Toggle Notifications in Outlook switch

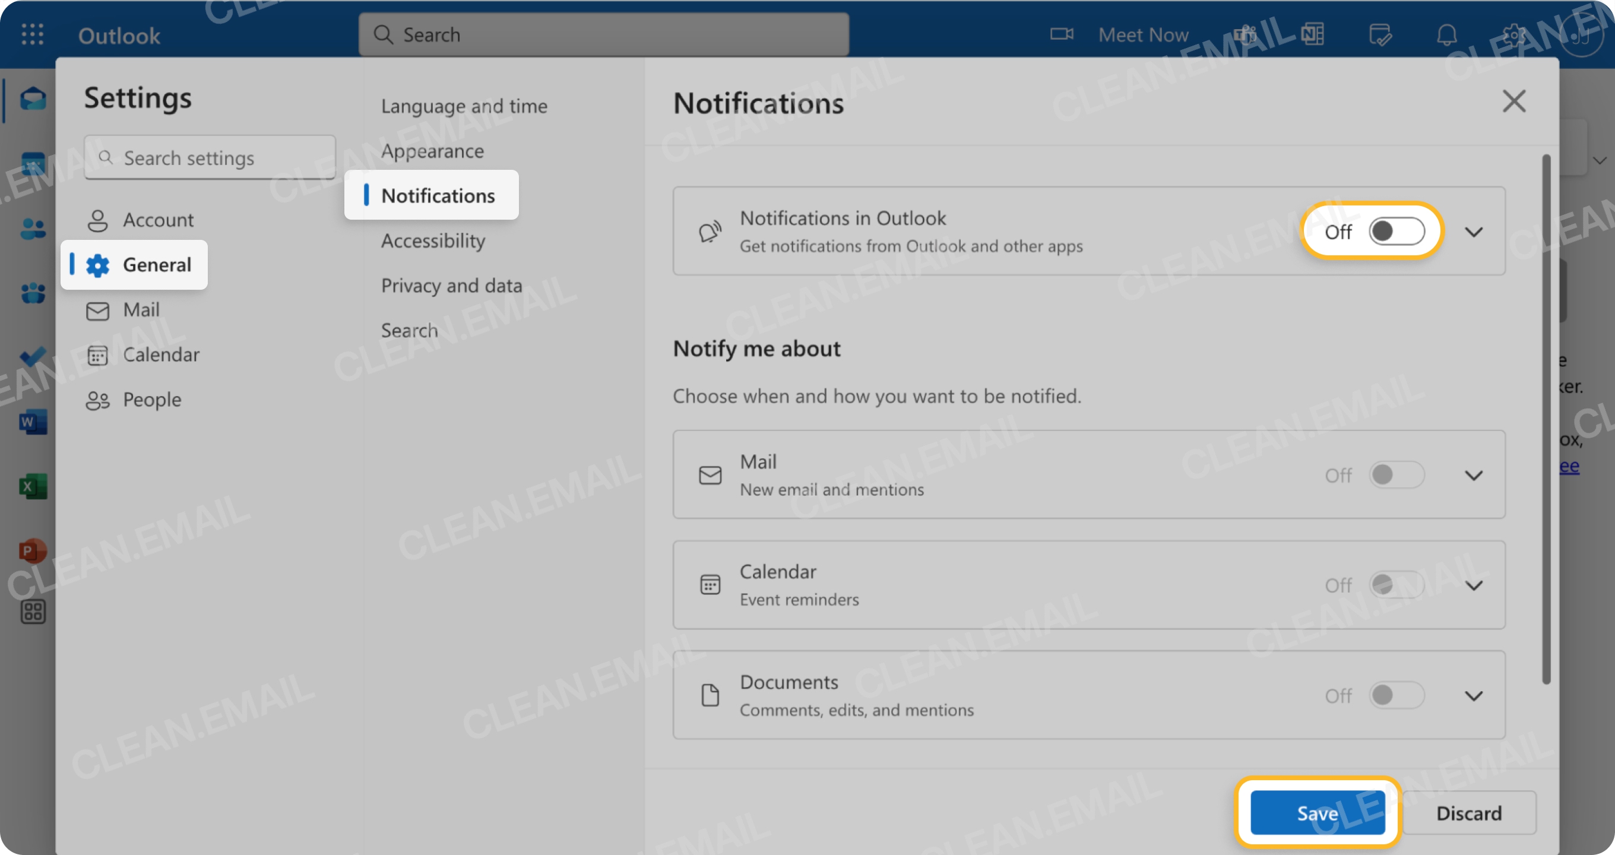tap(1396, 232)
